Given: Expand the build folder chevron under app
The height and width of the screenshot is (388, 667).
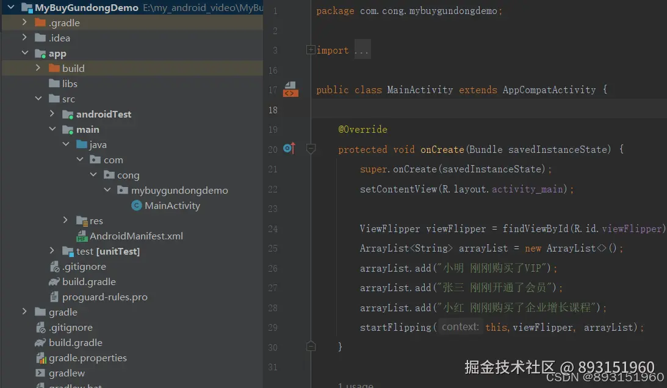Looking at the screenshot, I should click(38, 68).
